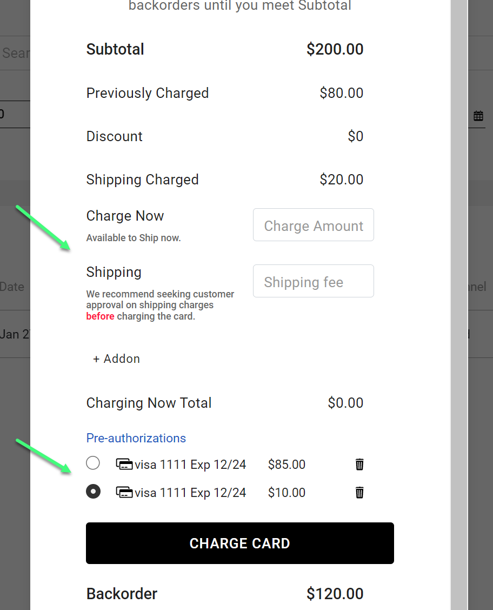Click the card icon beside $85.00 visa
Screen dimensions: 493x610
125,465
